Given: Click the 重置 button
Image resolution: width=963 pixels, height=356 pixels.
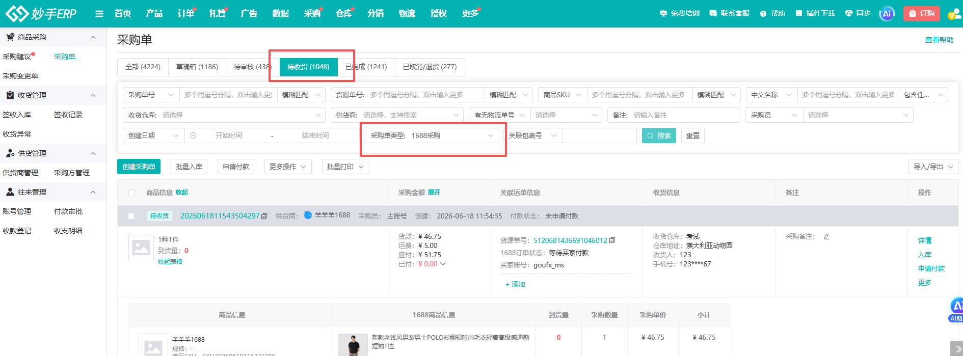Looking at the screenshot, I should coord(693,135).
